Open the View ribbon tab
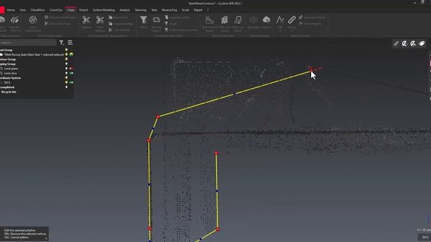Screen dimensions: 431x242 click(x=22, y=10)
